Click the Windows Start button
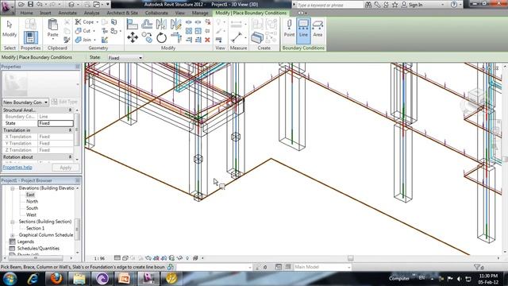The image size is (508, 286). [10, 279]
